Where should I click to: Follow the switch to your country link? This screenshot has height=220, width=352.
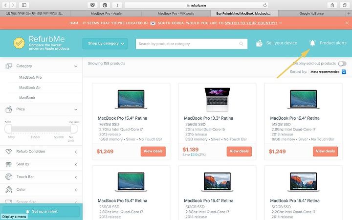tap(251, 23)
